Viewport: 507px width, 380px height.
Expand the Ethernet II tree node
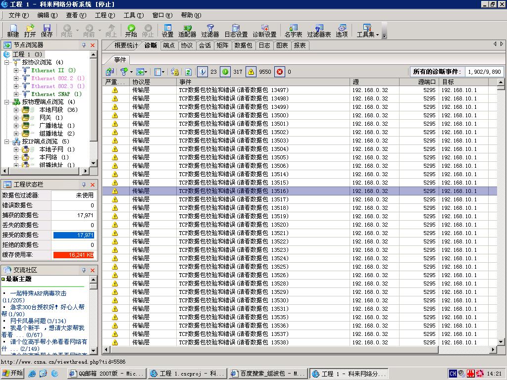pos(16,70)
